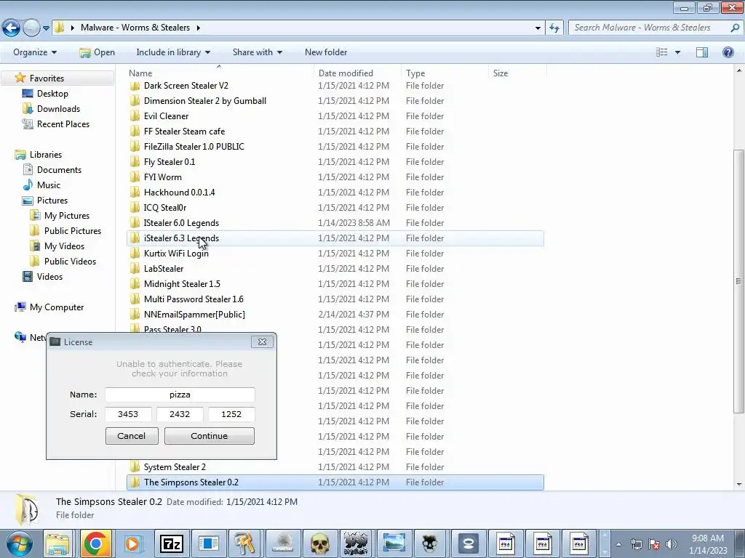Image resolution: width=745 pixels, height=558 pixels.
Task: Close the License dialog
Action: pyautogui.click(x=262, y=341)
